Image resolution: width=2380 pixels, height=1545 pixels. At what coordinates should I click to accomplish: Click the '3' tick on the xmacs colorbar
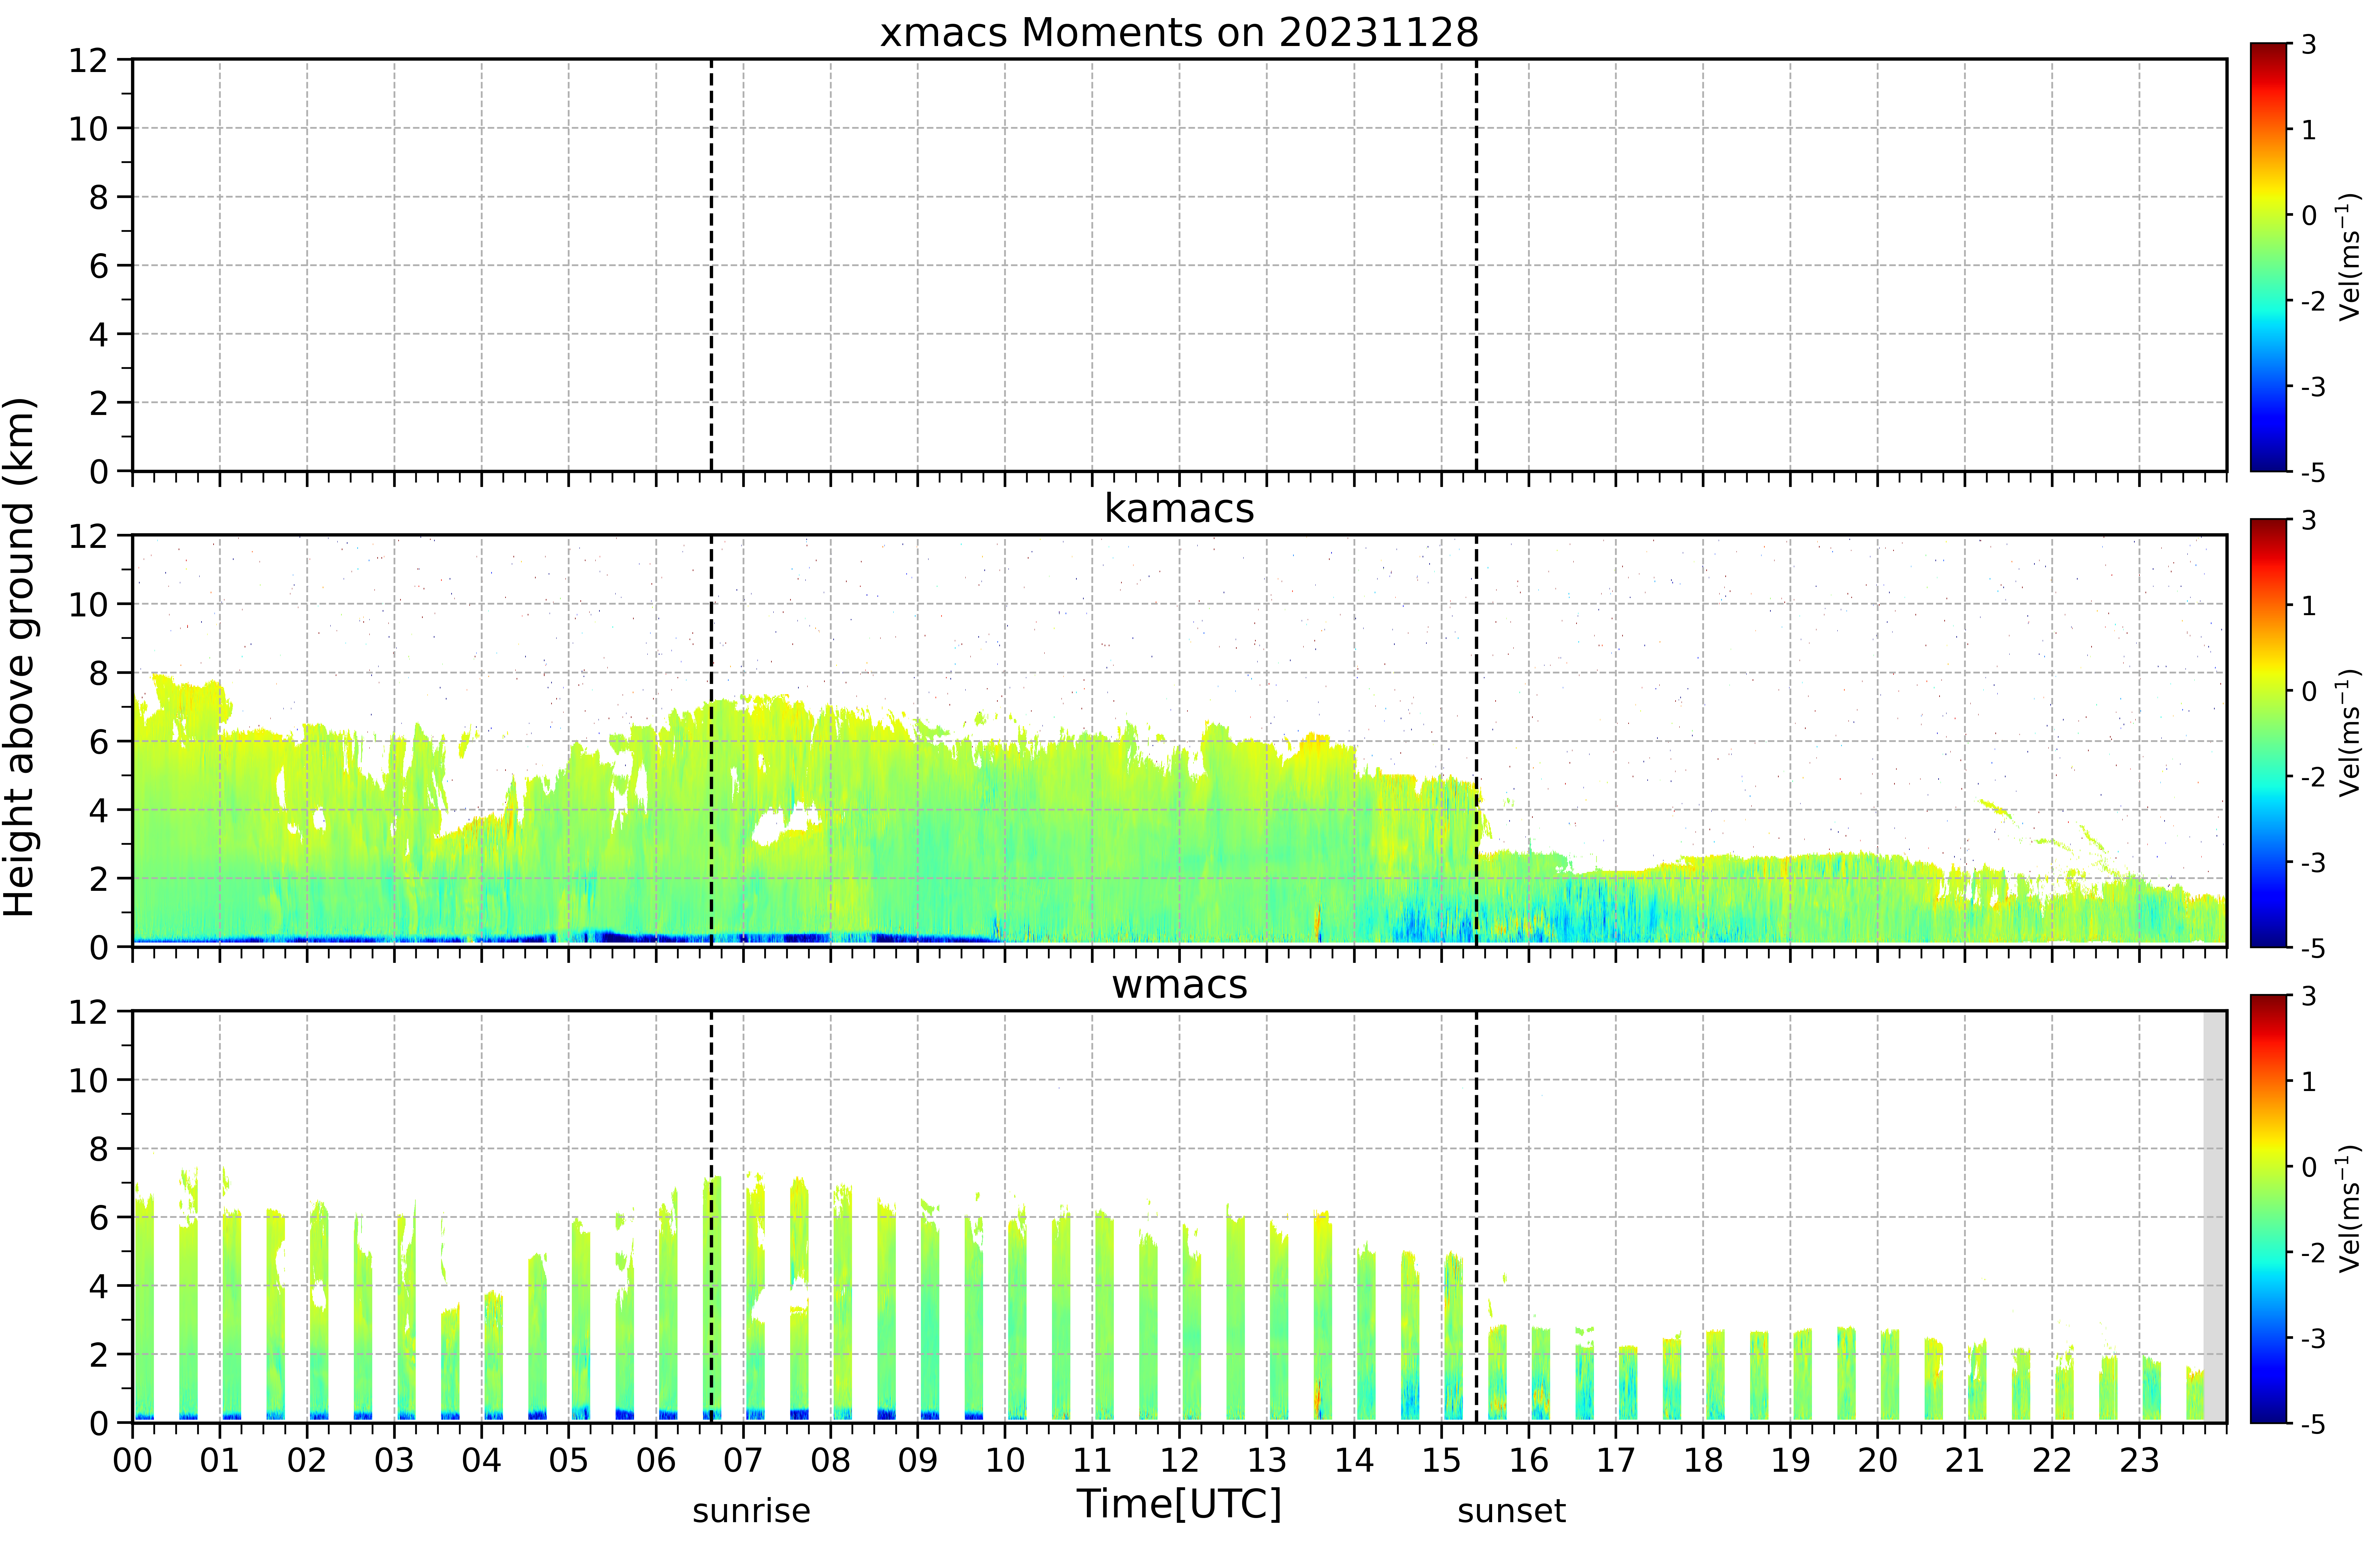(x=2309, y=44)
